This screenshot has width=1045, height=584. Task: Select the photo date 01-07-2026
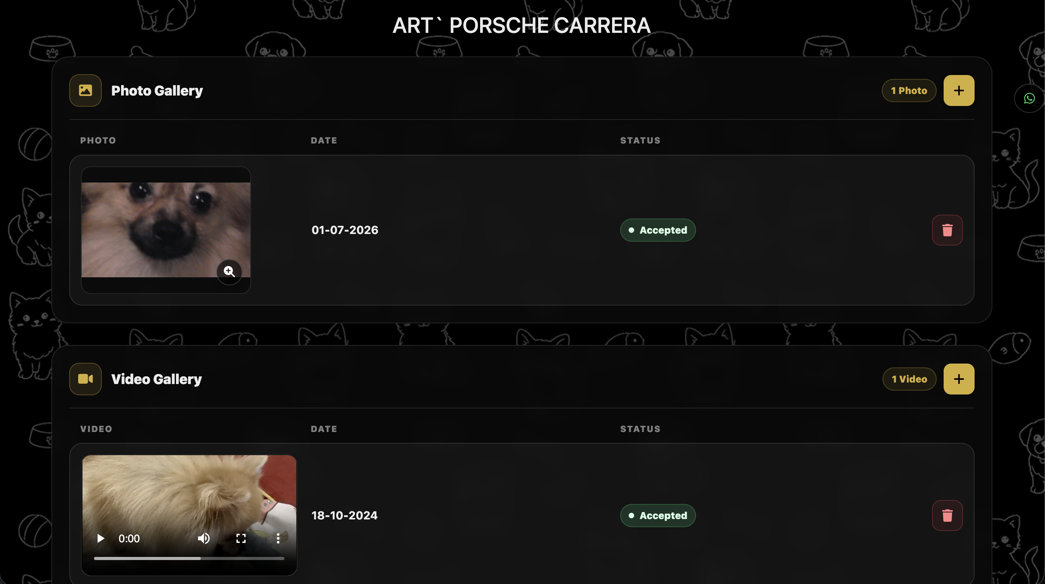click(345, 230)
